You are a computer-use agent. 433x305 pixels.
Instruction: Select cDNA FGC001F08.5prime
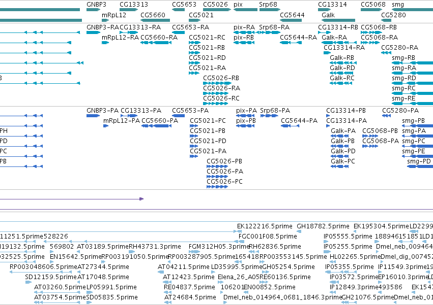pyautogui.click(x=268, y=236)
